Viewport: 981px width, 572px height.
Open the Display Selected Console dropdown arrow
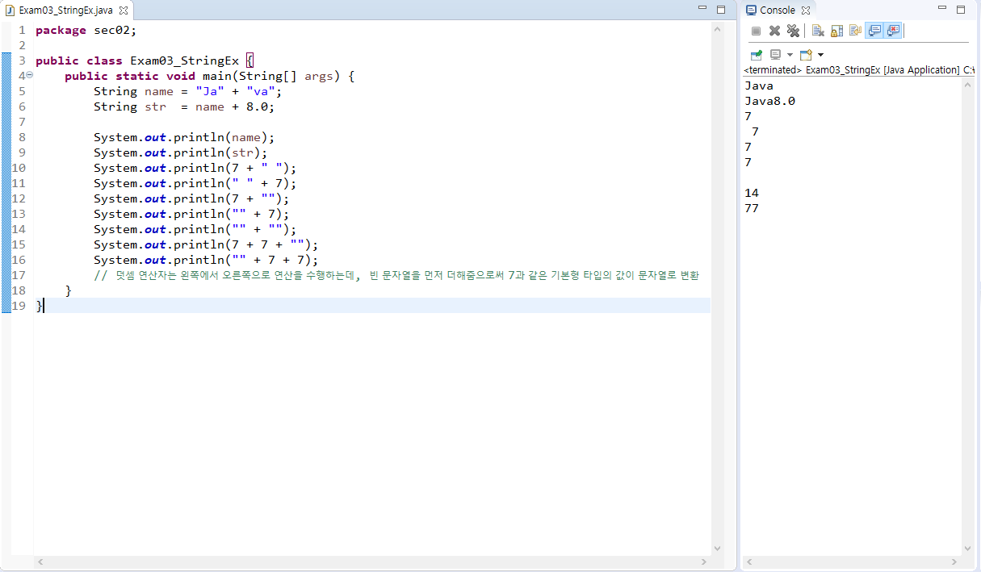click(790, 55)
